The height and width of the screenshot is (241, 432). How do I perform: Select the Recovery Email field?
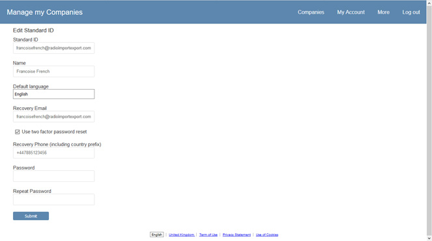53,116
